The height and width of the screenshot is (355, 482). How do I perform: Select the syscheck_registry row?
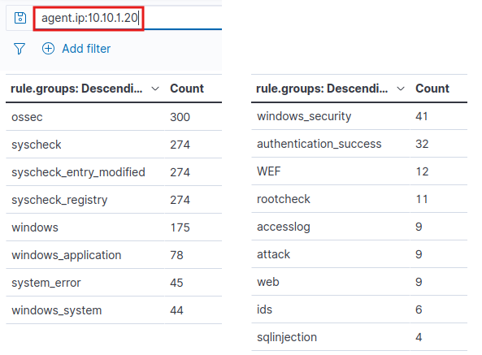pos(114,200)
